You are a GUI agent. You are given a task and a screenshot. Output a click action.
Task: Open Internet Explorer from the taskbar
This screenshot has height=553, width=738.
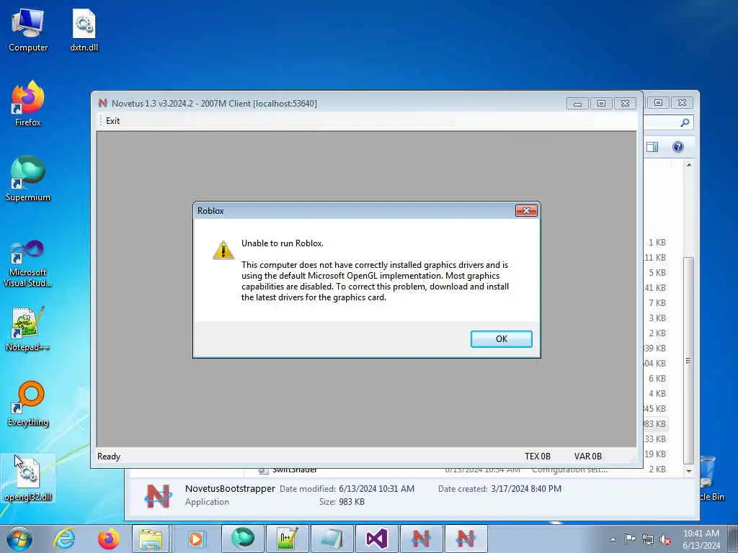(x=64, y=539)
